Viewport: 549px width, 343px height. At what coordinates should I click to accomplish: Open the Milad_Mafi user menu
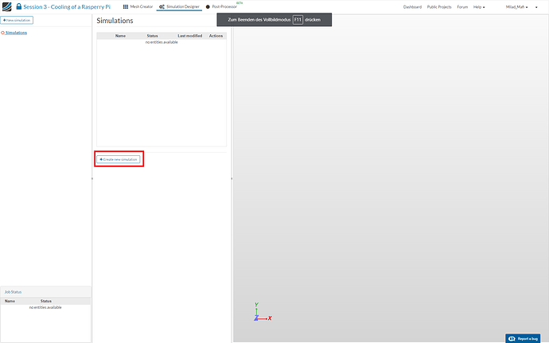coord(516,7)
